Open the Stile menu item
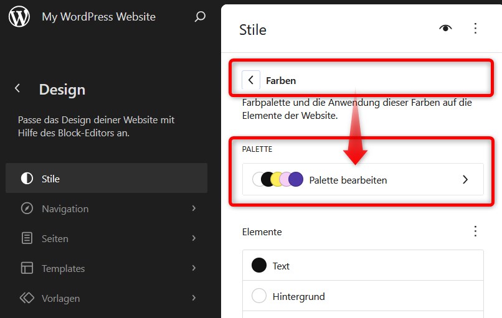The height and width of the screenshot is (318, 502). point(107,178)
